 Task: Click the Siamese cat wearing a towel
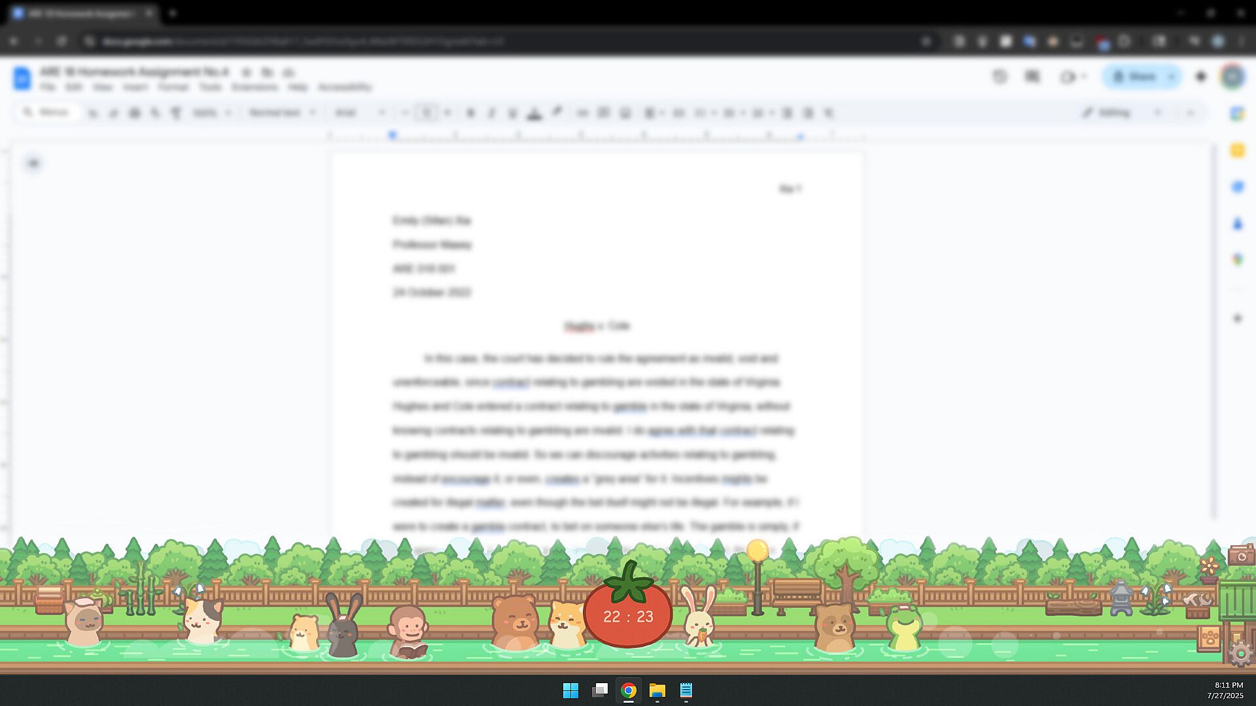pyautogui.click(x=84, y=621)
